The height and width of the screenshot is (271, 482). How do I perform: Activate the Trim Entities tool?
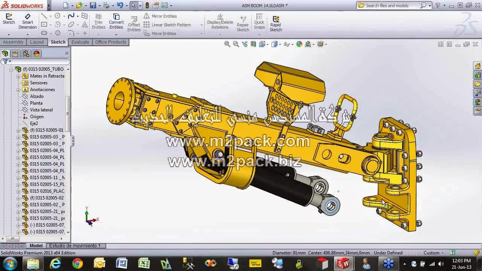coord(98,21)
